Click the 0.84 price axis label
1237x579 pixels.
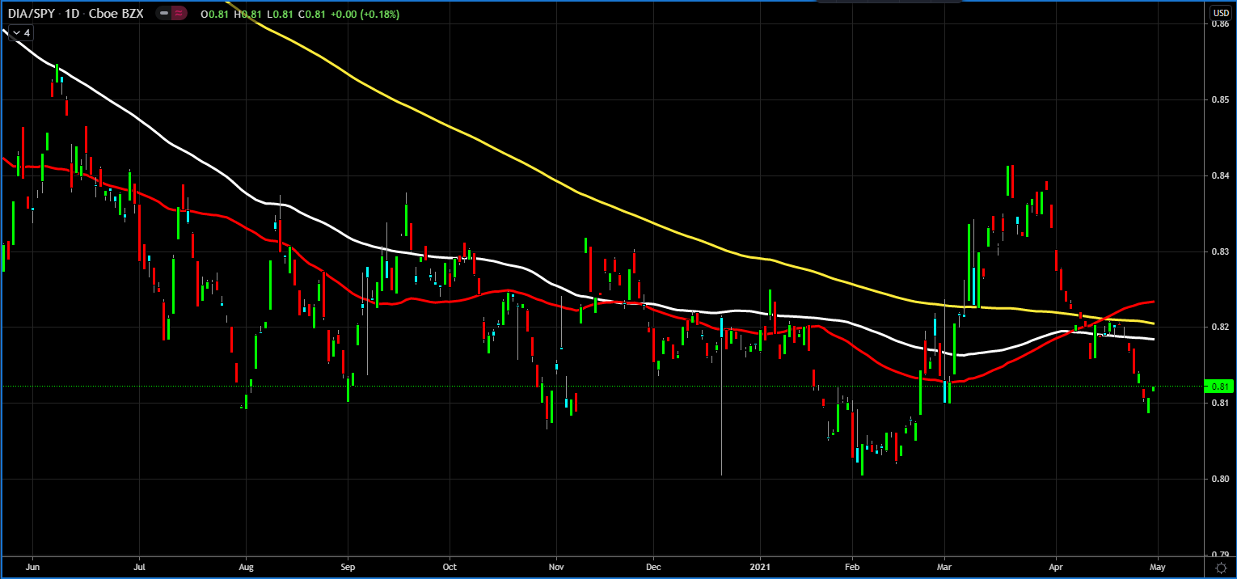(x=1221, y=175)
